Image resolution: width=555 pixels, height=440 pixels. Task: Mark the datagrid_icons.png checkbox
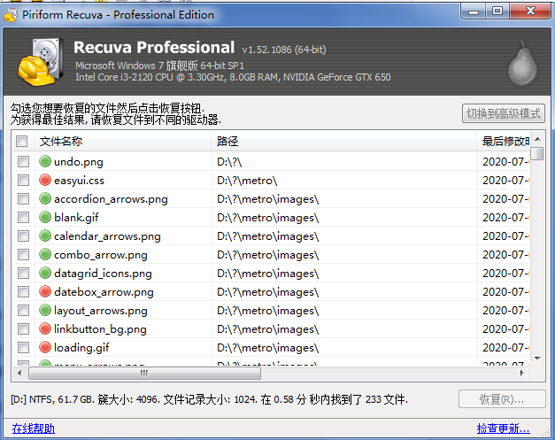(x=23, y=274)
